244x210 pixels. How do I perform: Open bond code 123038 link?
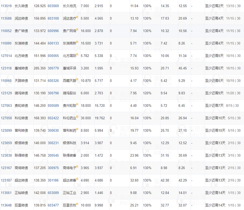[6, 155]
